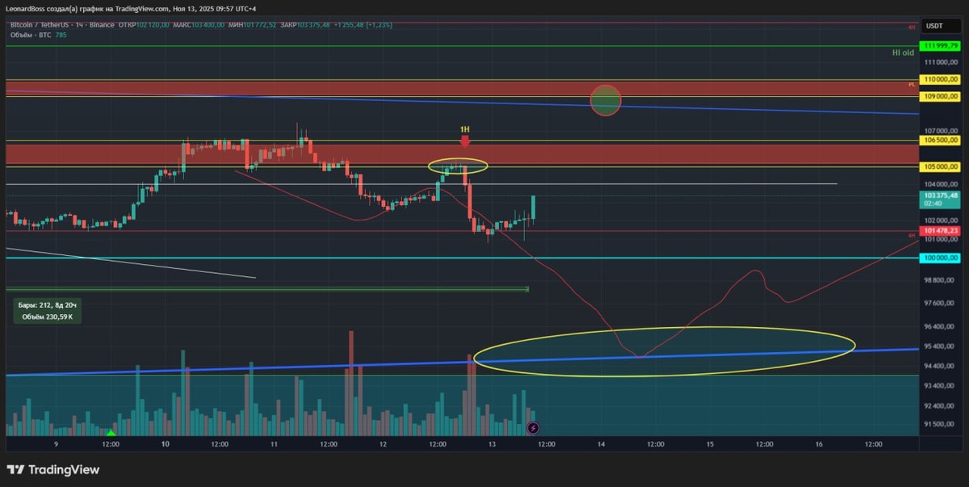Click date label 16 on the time axis
This screenshot has width=969, height=487.
pos(820,444)
